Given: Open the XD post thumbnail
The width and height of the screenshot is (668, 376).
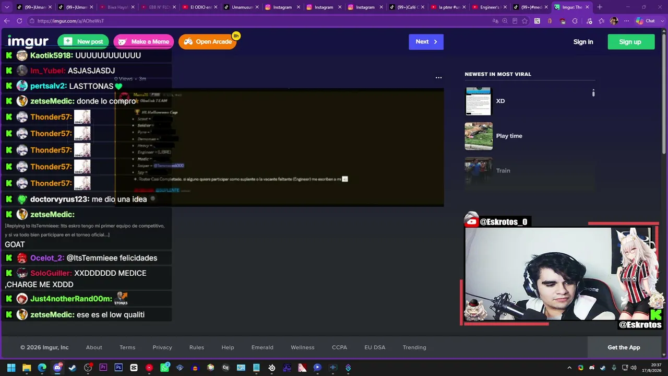Looking at the screenshot, I should coord(479,101).
